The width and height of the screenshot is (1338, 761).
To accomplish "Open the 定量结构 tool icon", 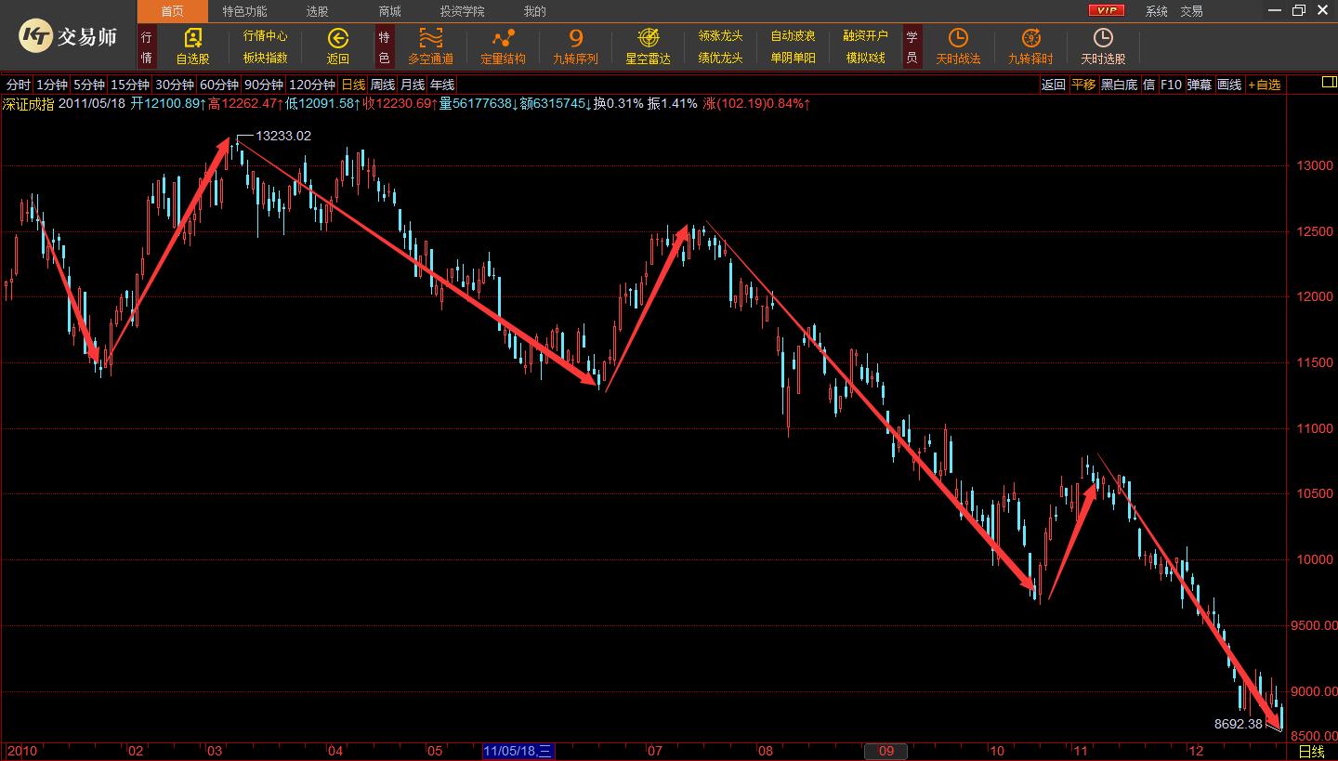I will pos(503,38).
